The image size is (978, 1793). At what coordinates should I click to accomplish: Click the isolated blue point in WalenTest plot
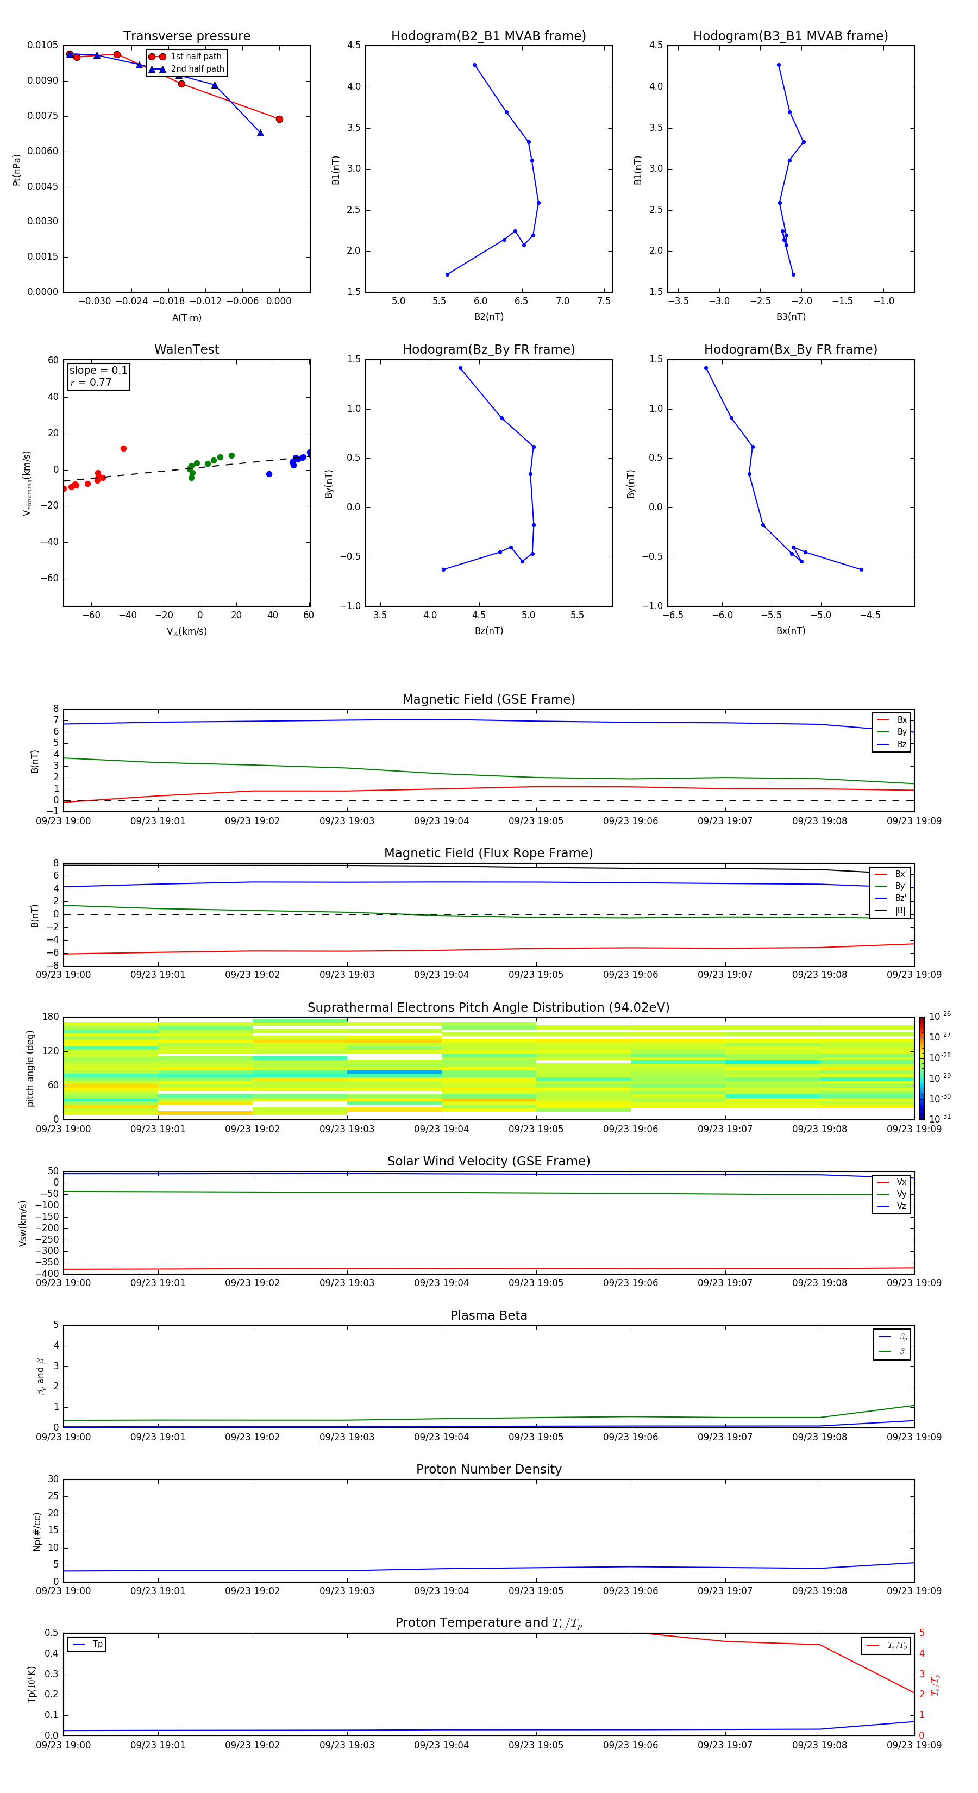tap(269, 474)
